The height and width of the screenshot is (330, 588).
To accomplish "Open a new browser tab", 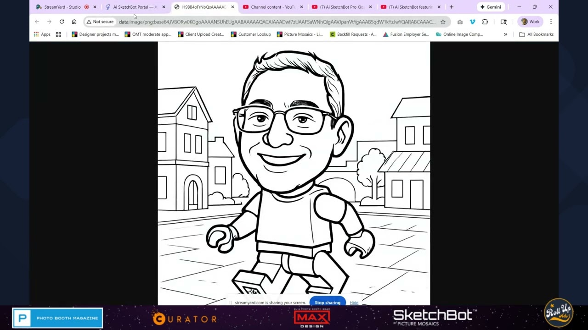I will (452, 7).
